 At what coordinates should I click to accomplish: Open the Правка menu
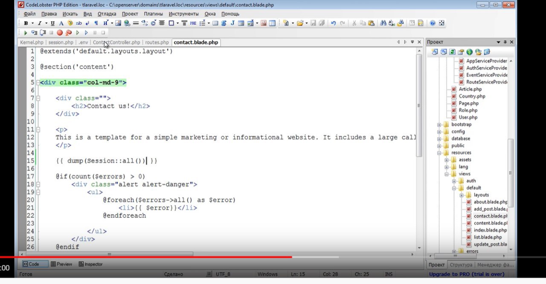pyautogui.click(x=49, y=14)
